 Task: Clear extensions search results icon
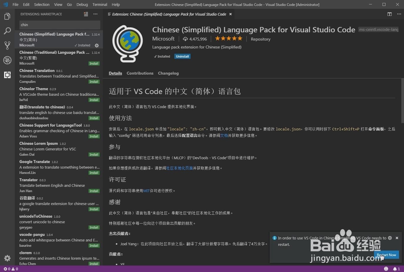click(86, 14)
